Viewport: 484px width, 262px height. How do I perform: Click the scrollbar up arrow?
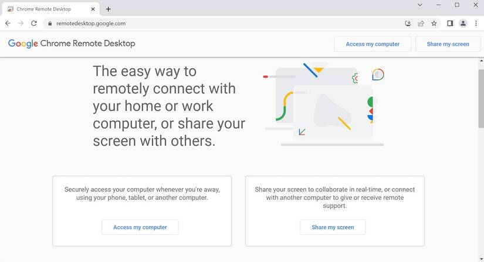pyautogui.click(x=481, y=61)
